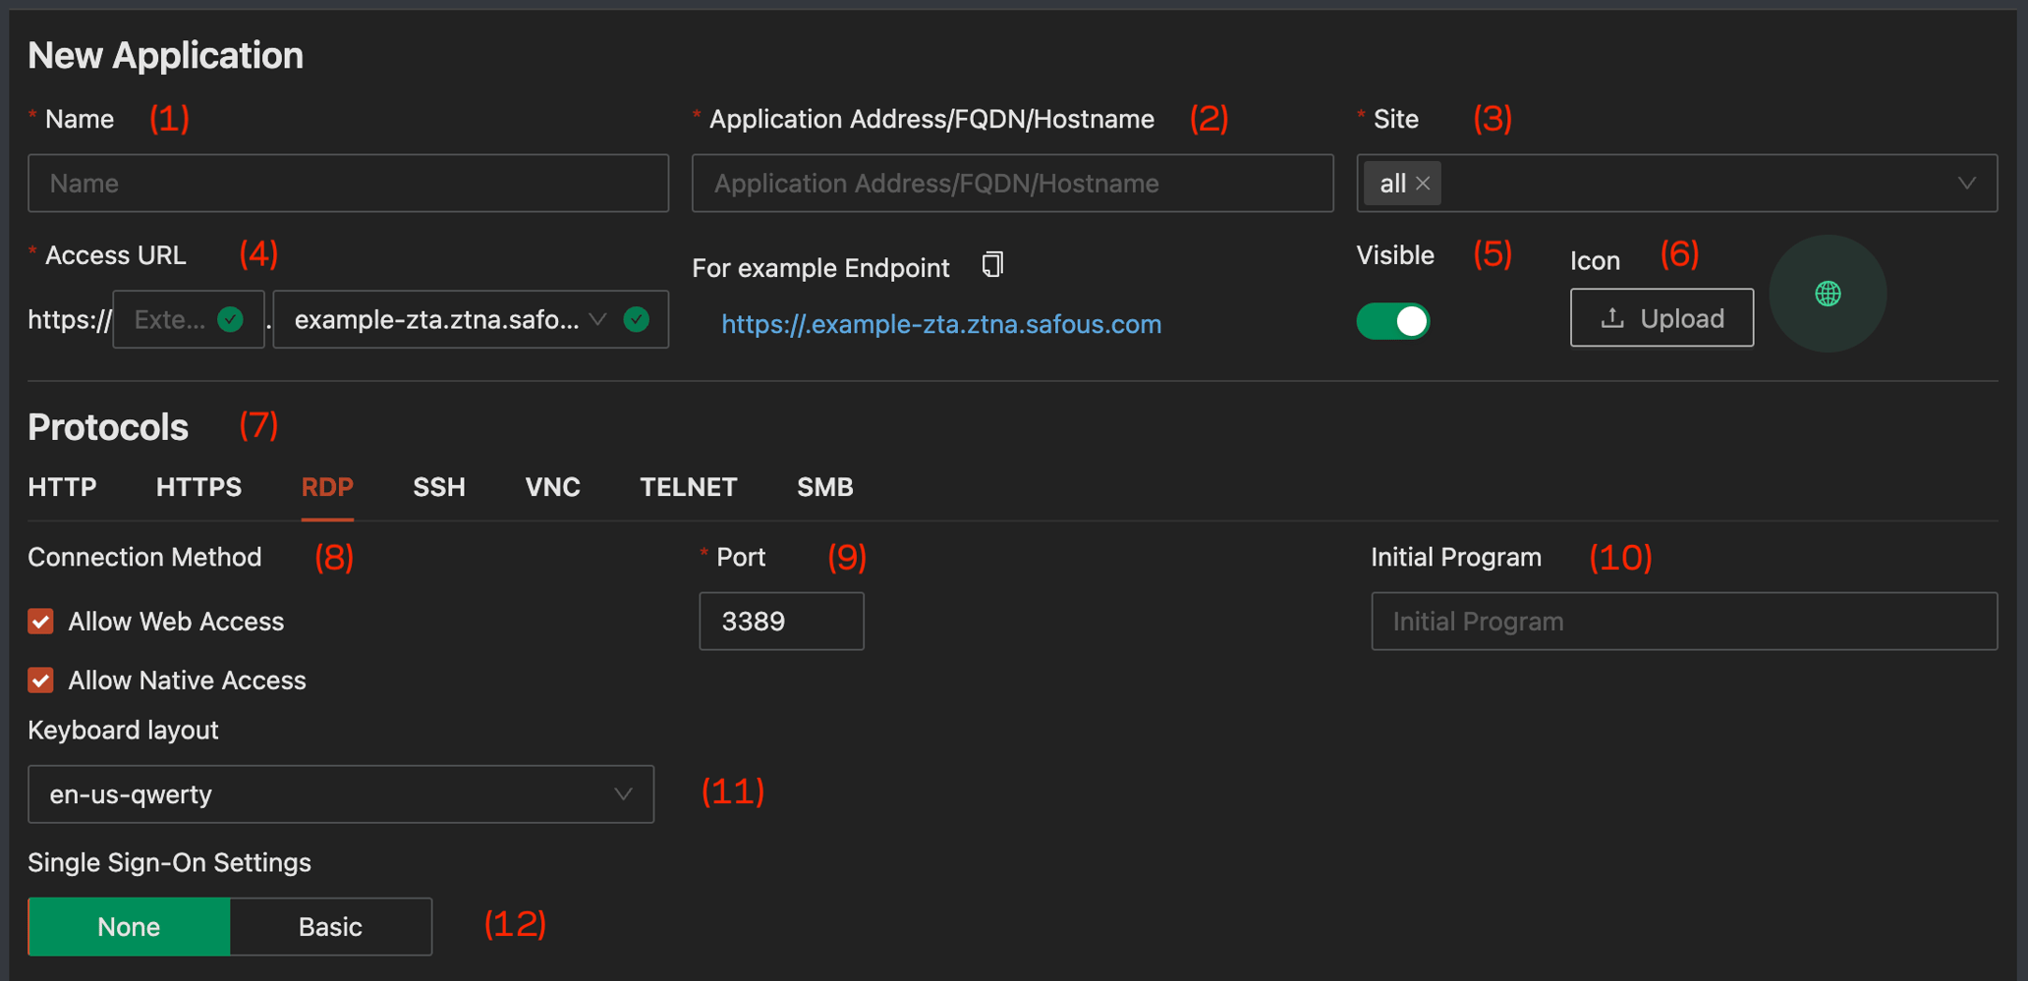2028x981 pixels.
Task: Click the globe icon application preview
Action: [x=1827, y=294]
